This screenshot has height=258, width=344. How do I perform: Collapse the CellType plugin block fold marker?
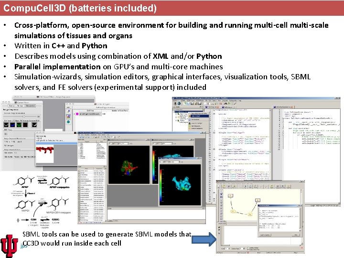point(214,133)
